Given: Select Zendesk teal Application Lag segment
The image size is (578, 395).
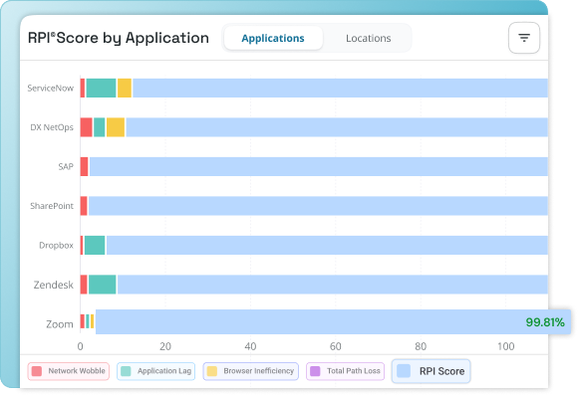Looking at the screenshot, I should pyautogui.click(x=102, y=285).
